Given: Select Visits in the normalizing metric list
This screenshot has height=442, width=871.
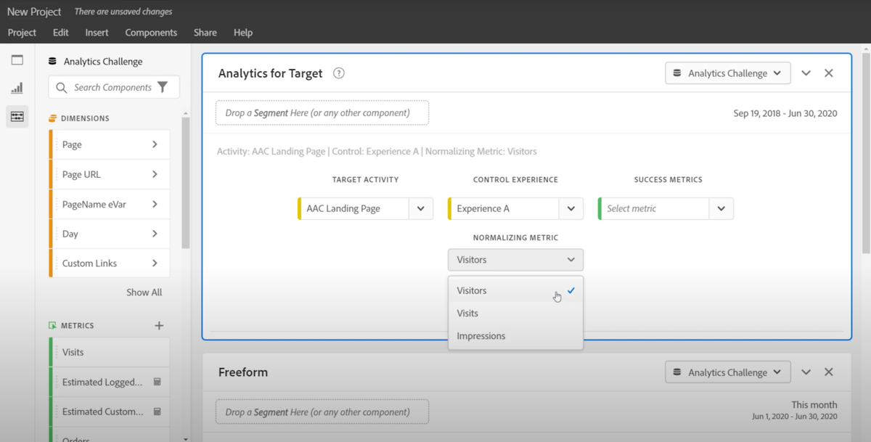Looking at the screenshot, I should pos(515,314).
